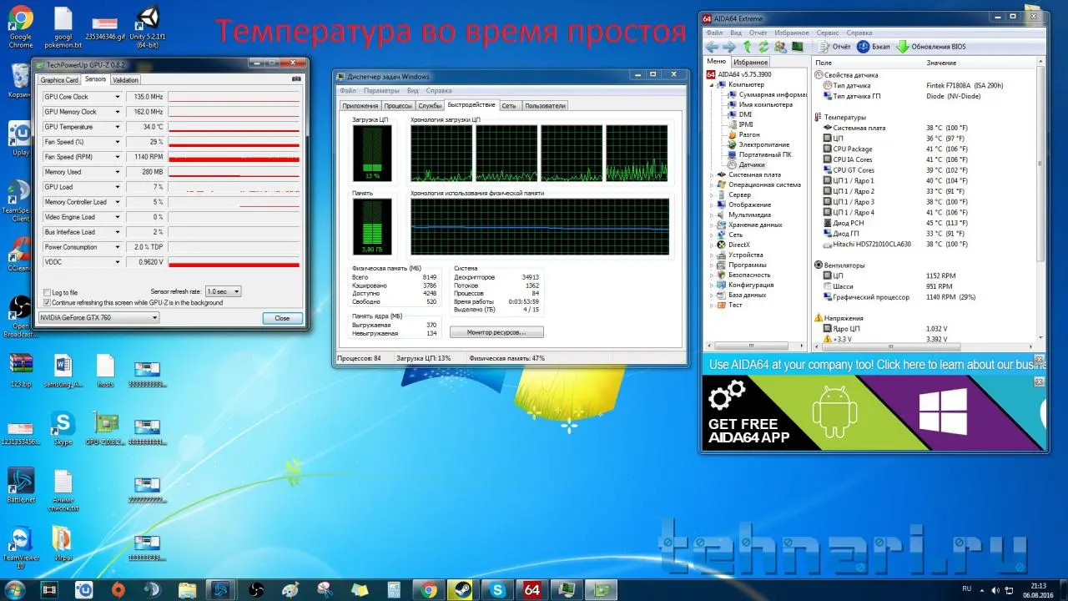Toggle Continue refreshing in background checkbox
The image size is (1068, 601).
(x=46, y=302)
